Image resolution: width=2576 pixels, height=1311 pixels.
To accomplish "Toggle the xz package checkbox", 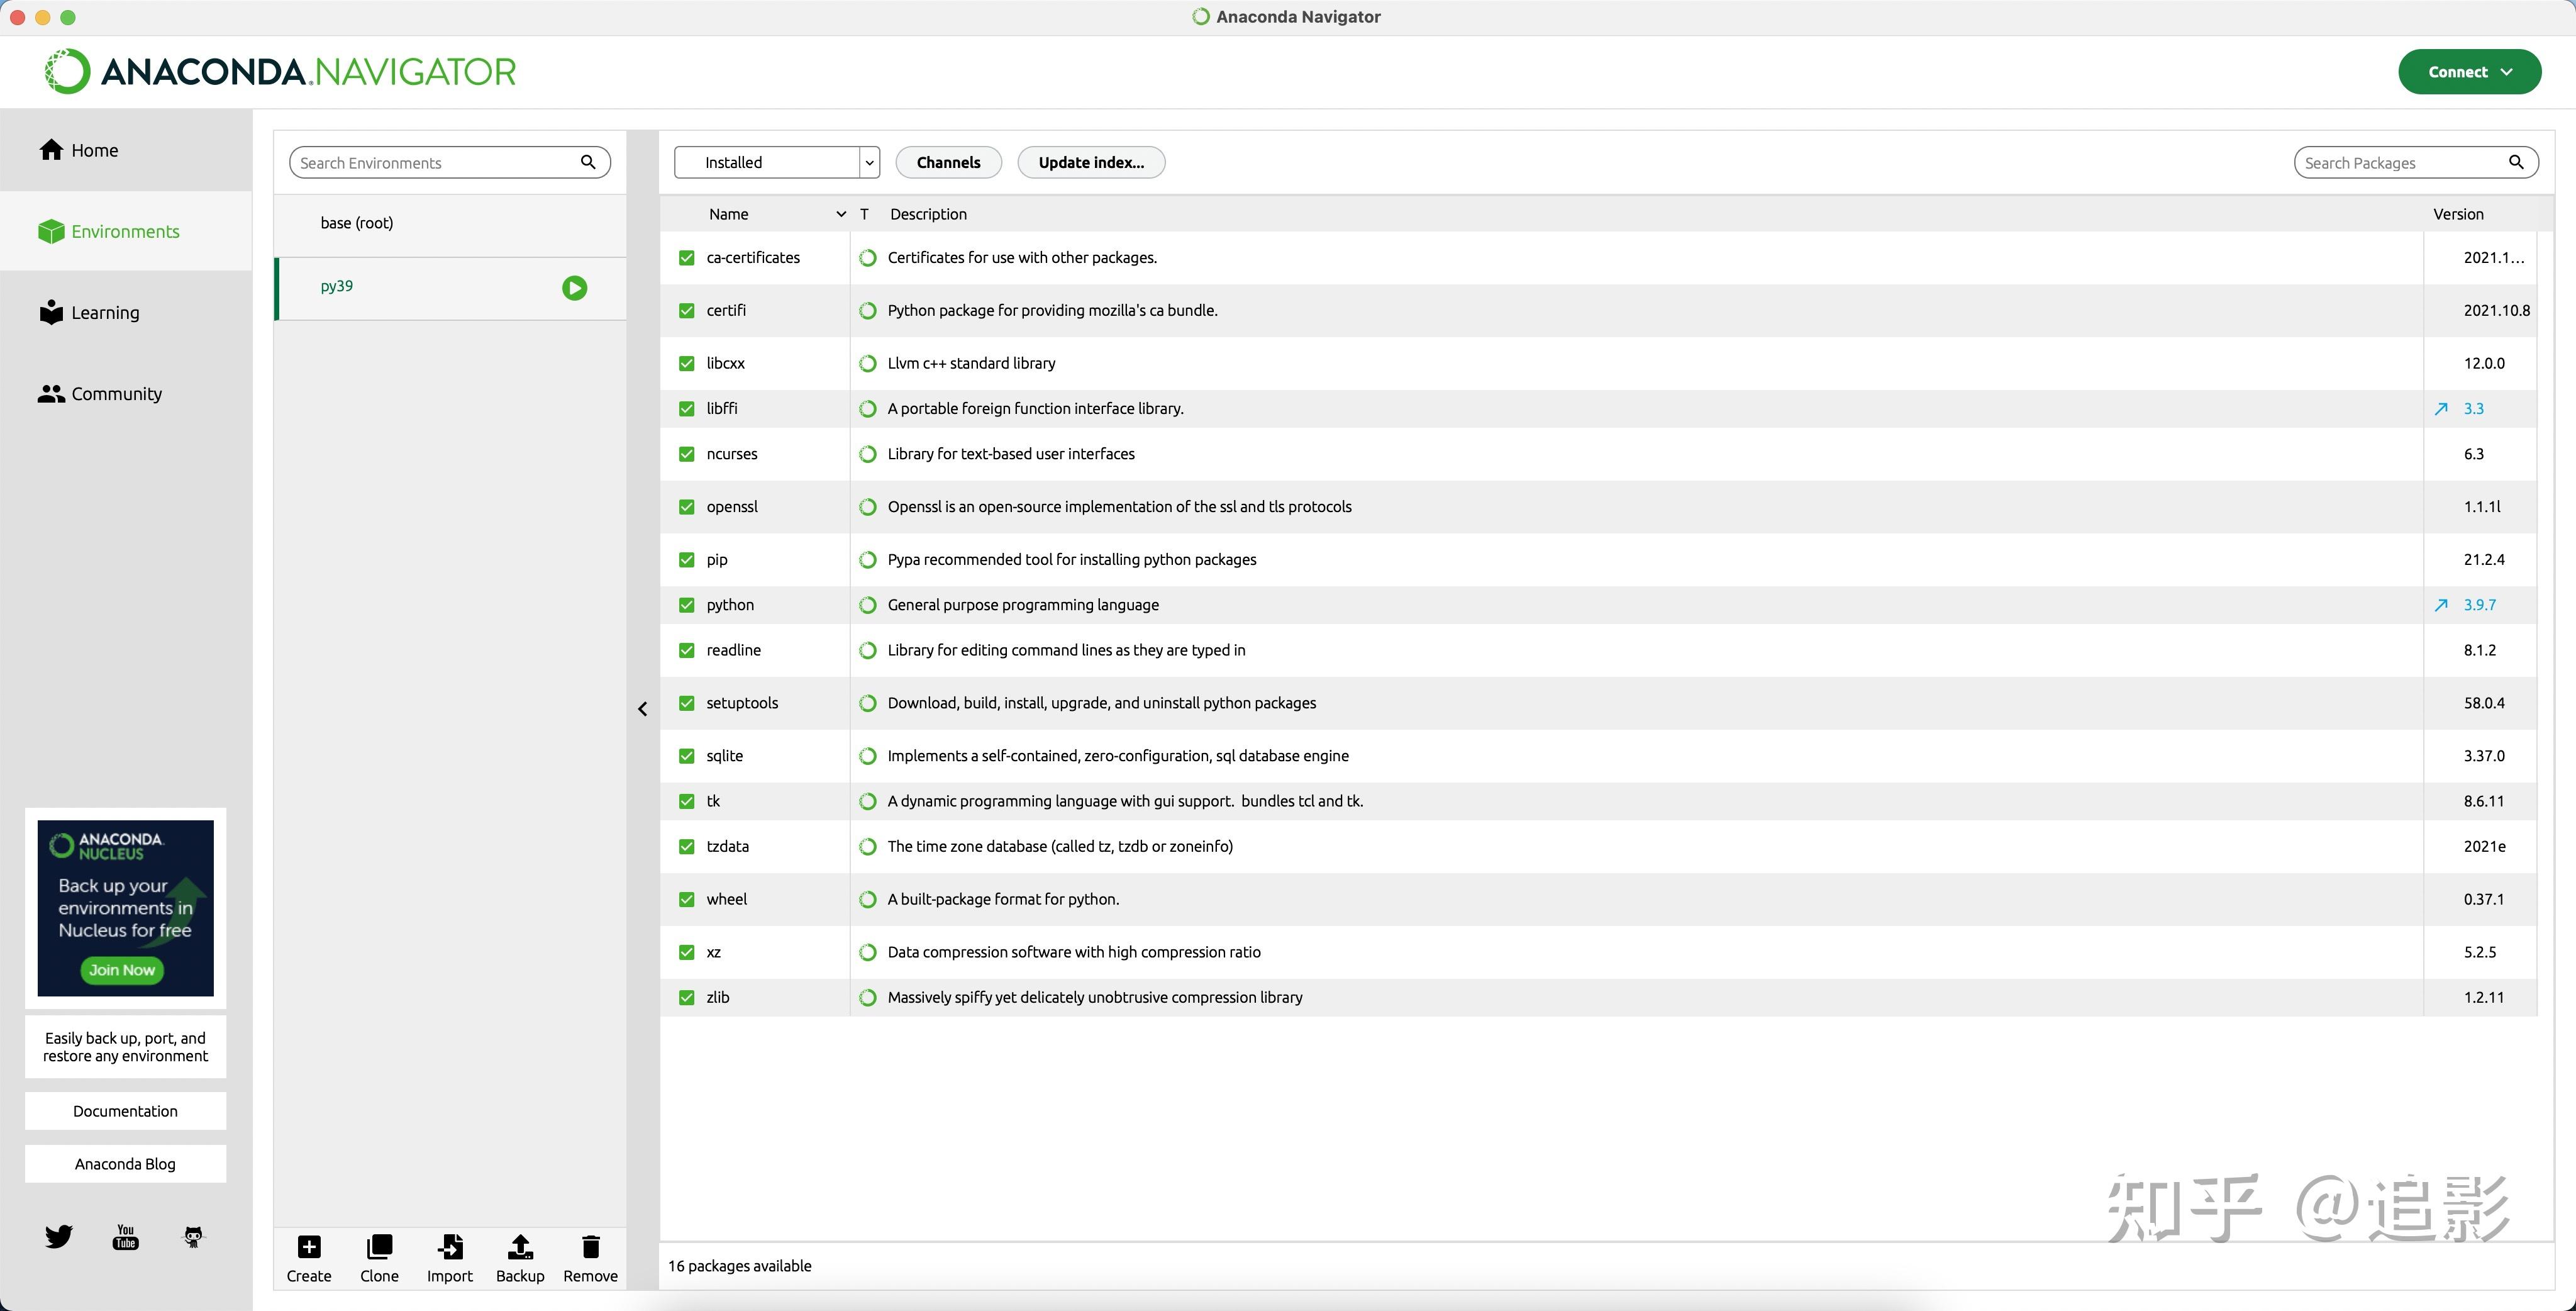I will [686, 952].
